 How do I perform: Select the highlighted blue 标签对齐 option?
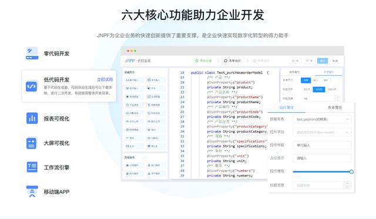pos(319,89)
